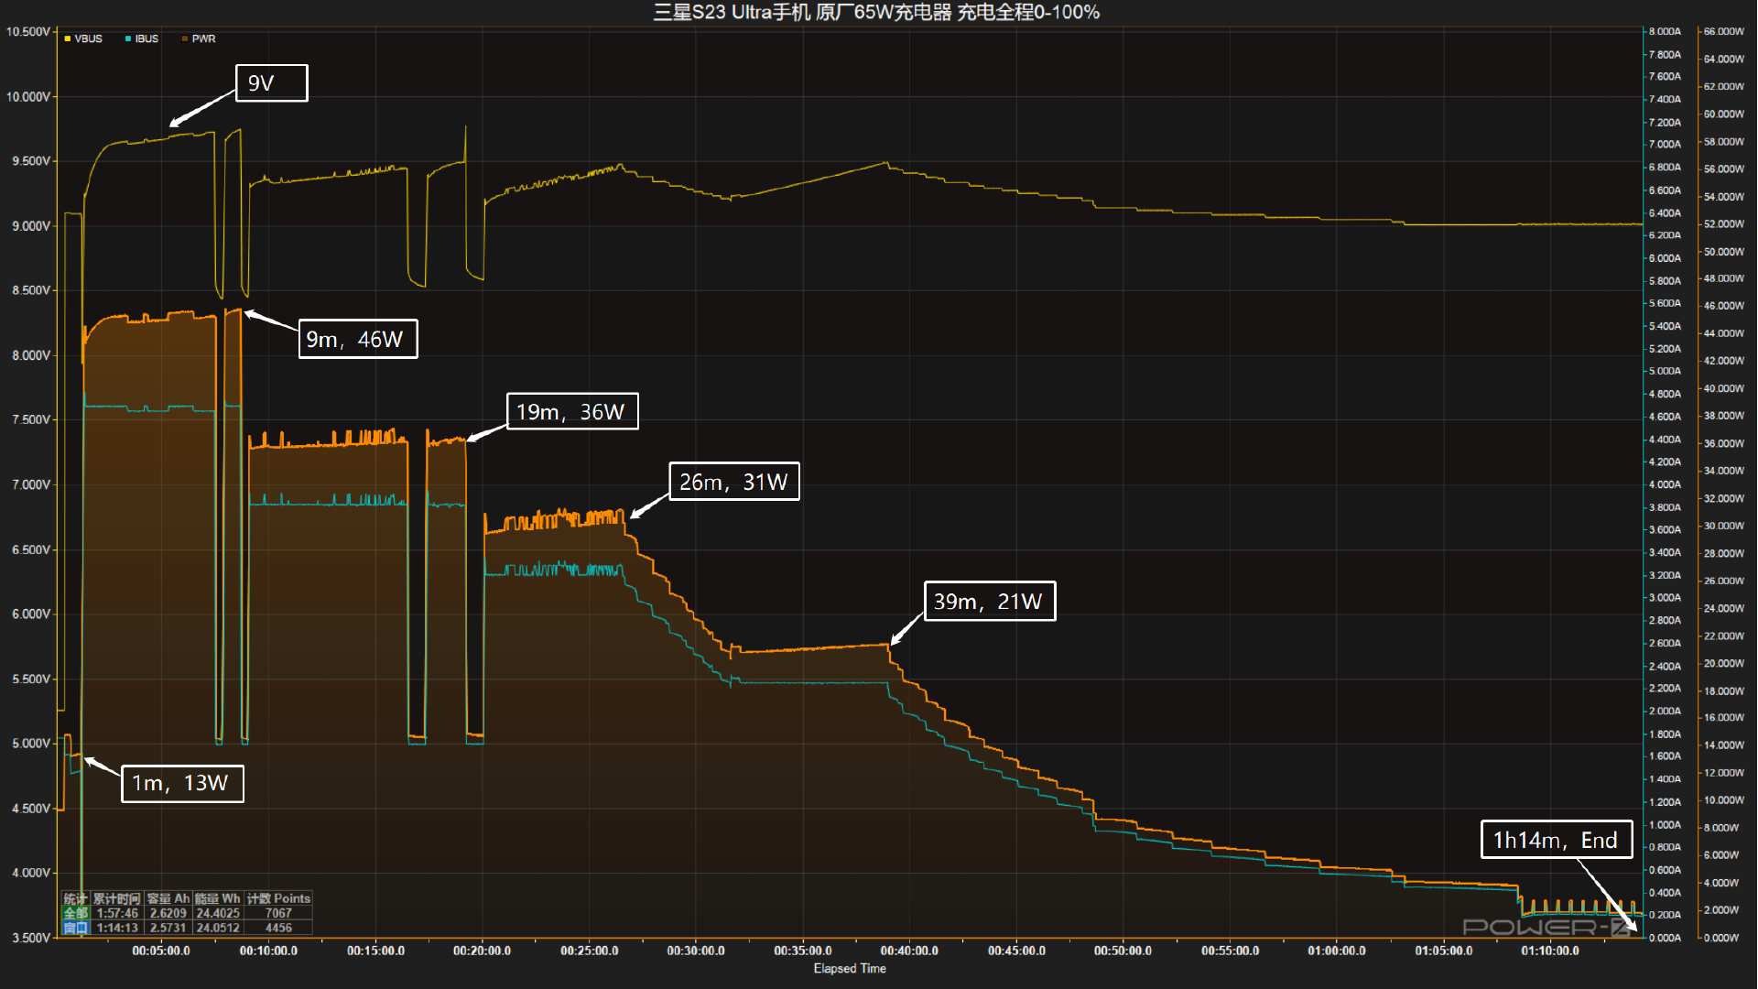1758x989 pixels.
Task: Select the green 全部 row header
Action: click(x=75, y=914)
